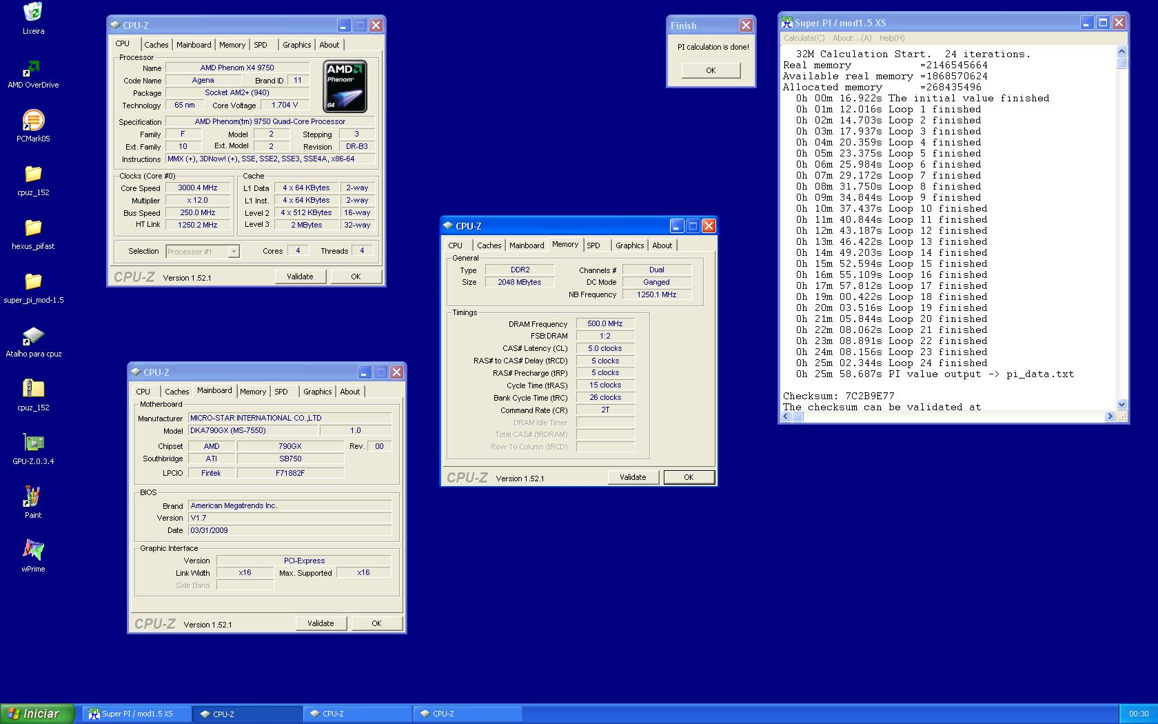1158x724 pixels.
Task: Click Core Speed 3000.4 MHz value
Action: click(x=198, y=188)
